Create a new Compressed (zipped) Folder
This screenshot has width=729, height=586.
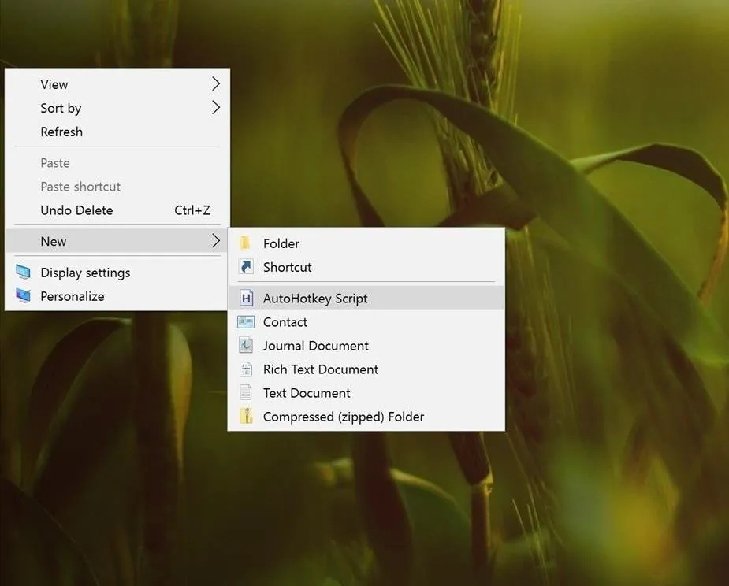tap(366, 417)
